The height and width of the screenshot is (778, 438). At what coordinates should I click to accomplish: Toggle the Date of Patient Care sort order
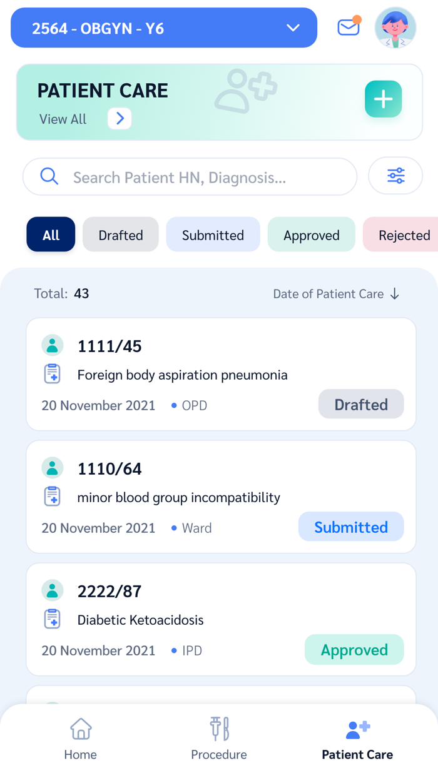coord(337,294)
